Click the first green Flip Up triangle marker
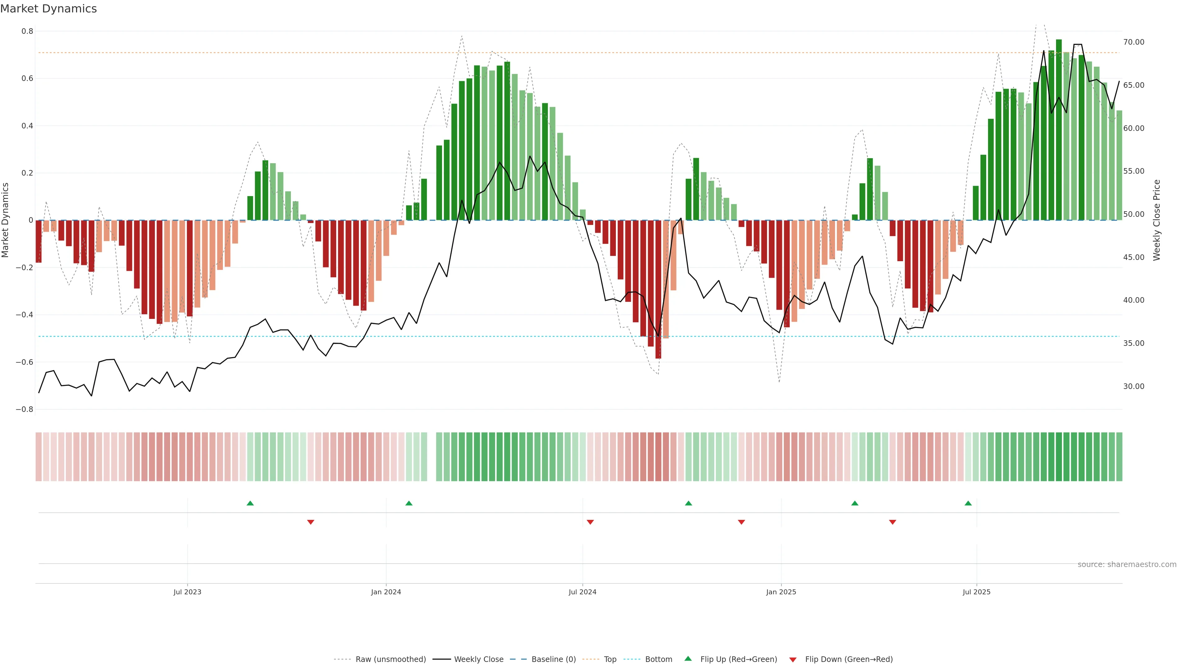 click(x=250, y=503)
